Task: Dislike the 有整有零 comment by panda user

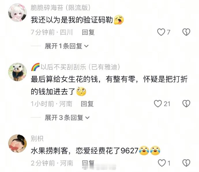Action: (186, 104)
